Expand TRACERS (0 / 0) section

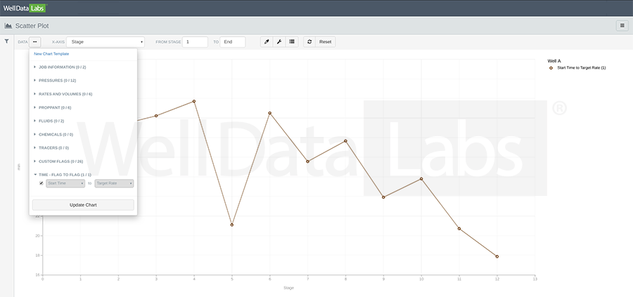tap(51, 148)
